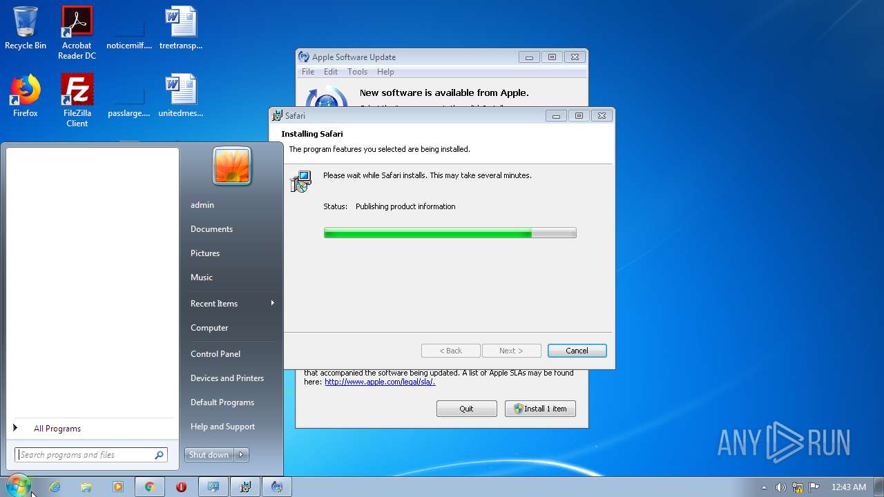This screenshot has width=884, height=497.
Task: Open Google Chrome from the taskbar
Action: tap(149, 487)
